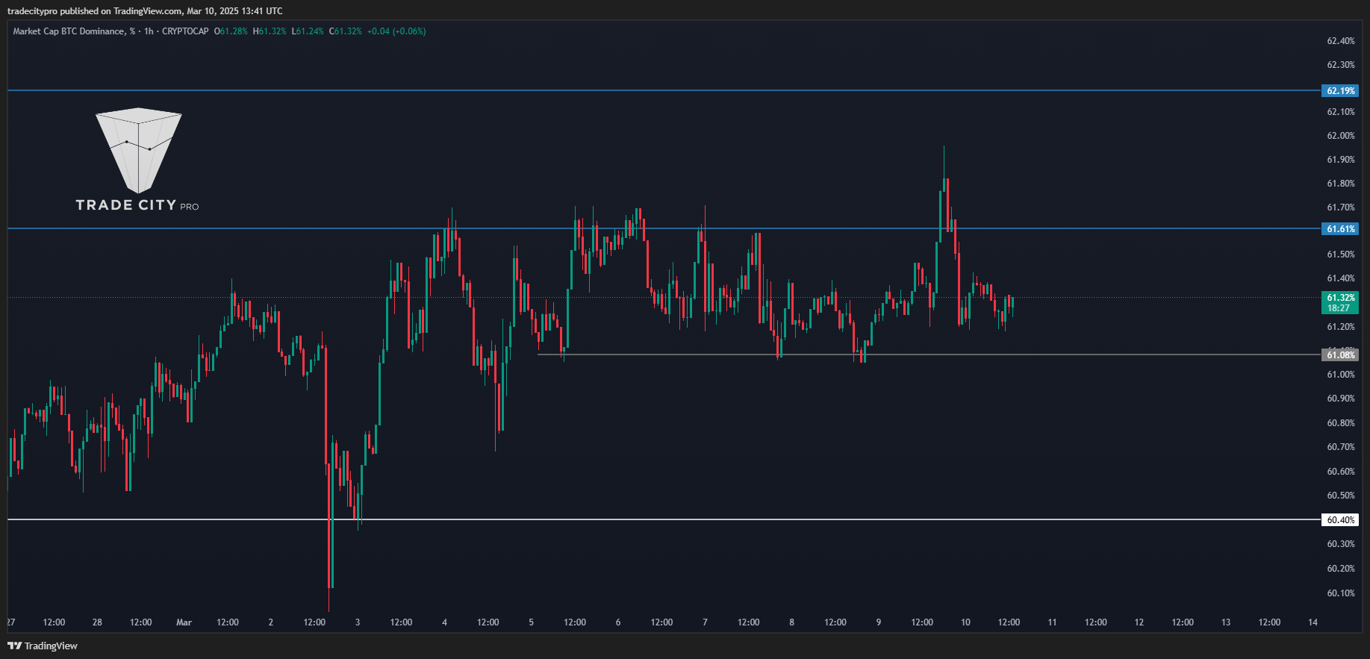Click the close value C61.32%
Viewport: 1370px width, 659px height.
(345, 31)
